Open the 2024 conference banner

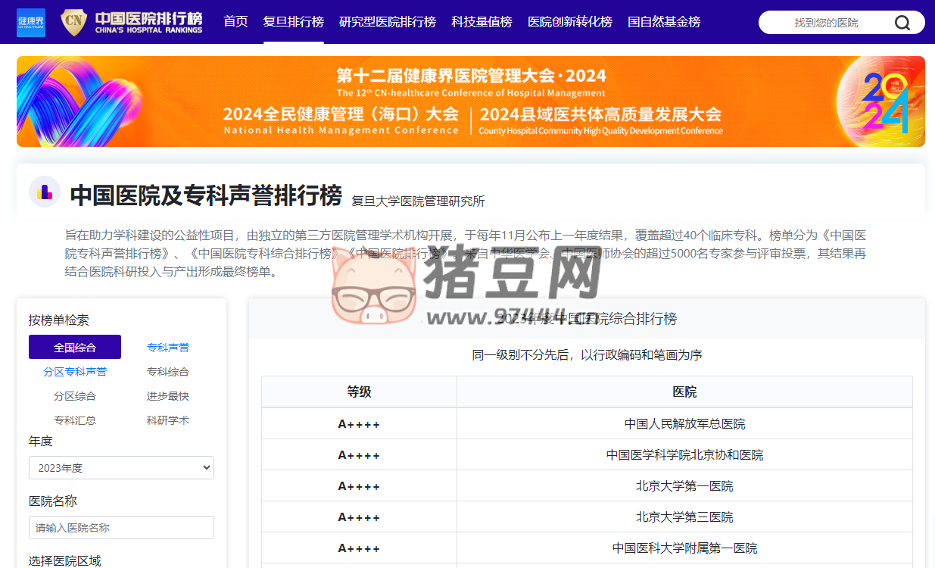pos(470,101)
